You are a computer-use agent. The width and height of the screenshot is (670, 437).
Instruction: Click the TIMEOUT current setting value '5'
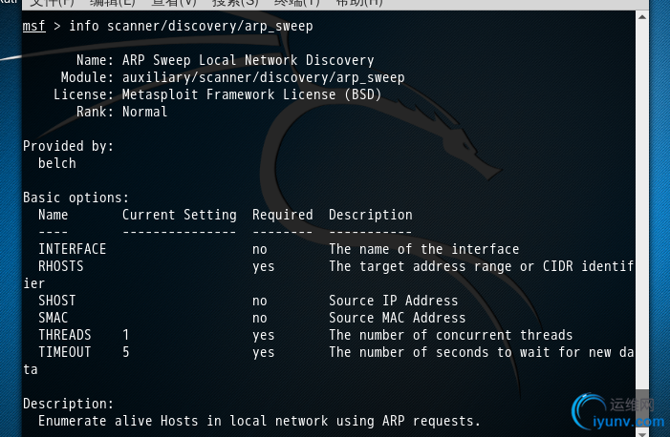[x=126, y=352]
